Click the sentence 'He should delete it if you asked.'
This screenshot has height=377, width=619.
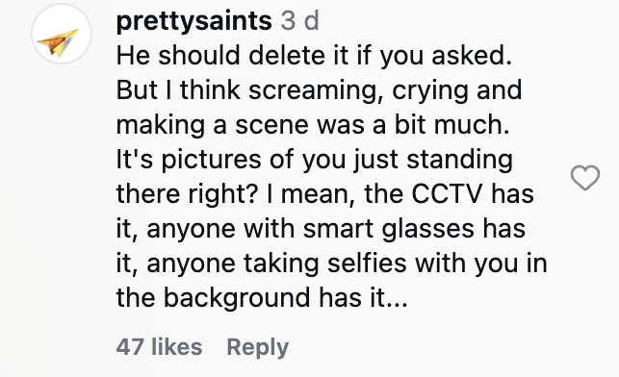[314, 55]
